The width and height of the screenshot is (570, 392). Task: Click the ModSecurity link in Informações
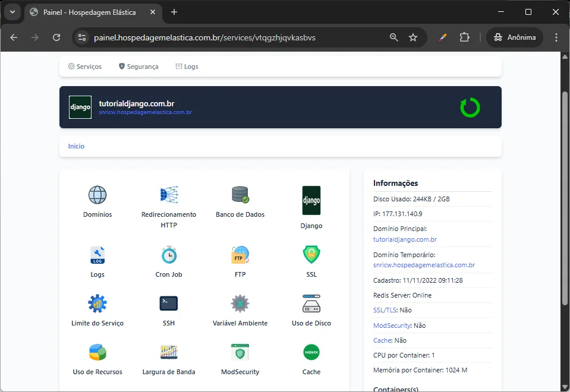(392, 325)
